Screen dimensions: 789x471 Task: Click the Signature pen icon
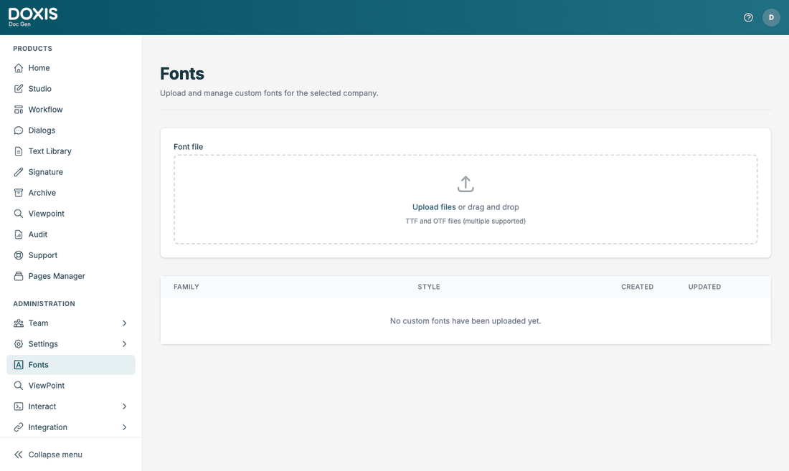pos(19,172)
